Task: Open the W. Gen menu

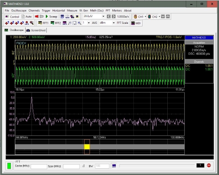Action: pos(84,10)
